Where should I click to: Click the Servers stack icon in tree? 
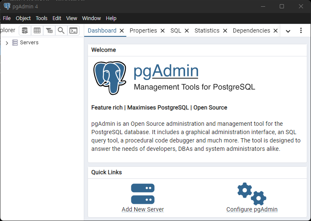[15, 43]
